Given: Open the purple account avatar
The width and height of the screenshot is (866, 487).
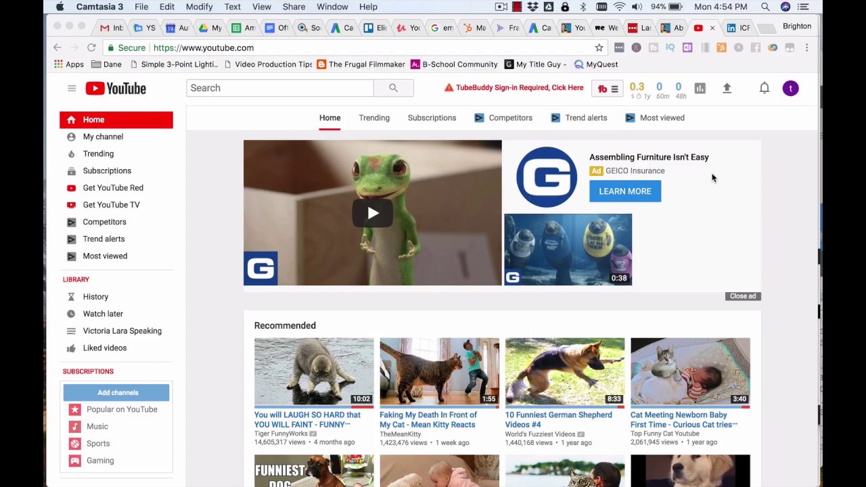Looking at the screenshot, I should pos(790,88).
